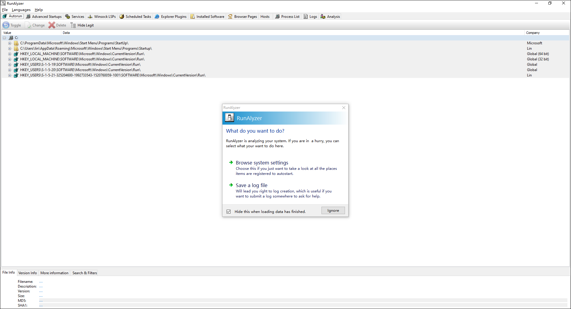Viewport: 571px width, 309px height.
Task: Toggle 'Hide this when loading data has finished' checkbox
Action: tap(228, 211)
